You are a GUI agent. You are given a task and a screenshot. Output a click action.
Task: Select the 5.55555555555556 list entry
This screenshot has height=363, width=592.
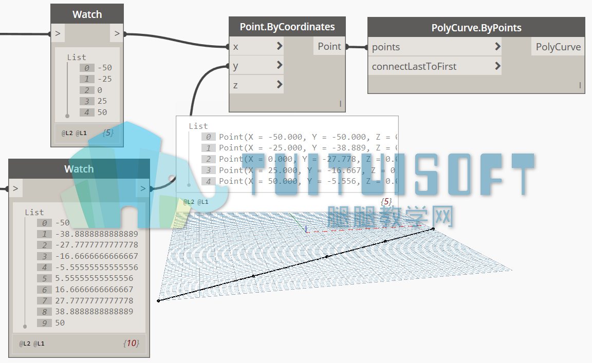point(94,278)
